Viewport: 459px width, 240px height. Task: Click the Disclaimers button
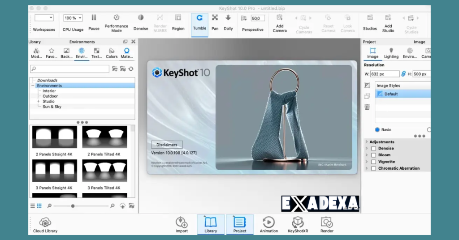click(167, 145)
